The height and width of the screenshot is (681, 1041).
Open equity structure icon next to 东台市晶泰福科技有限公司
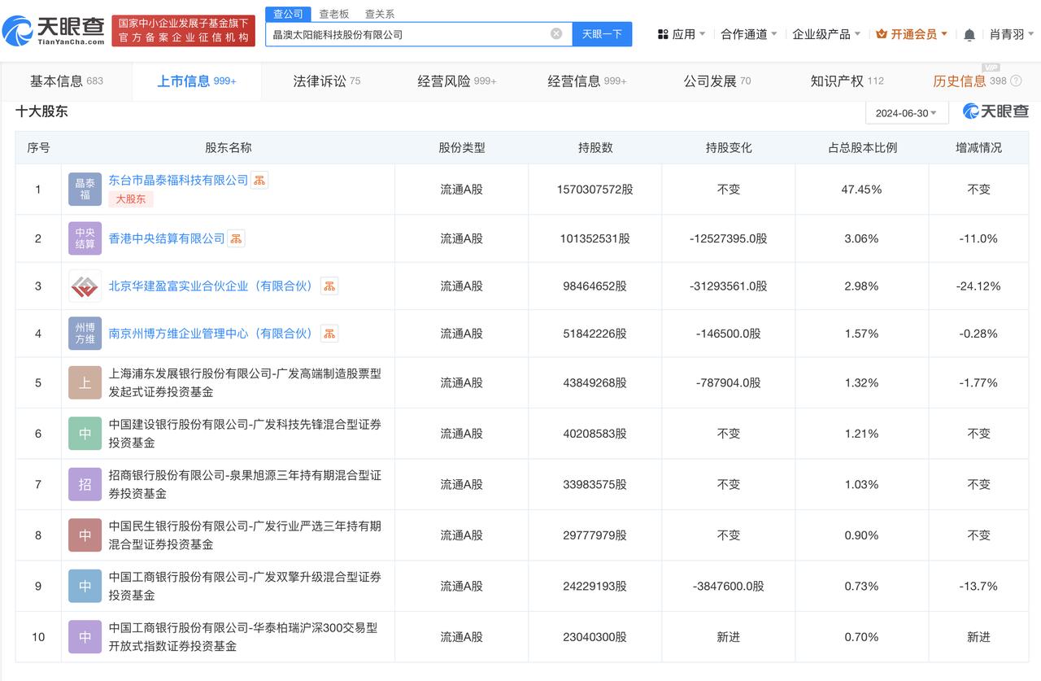tap(259, 181)
